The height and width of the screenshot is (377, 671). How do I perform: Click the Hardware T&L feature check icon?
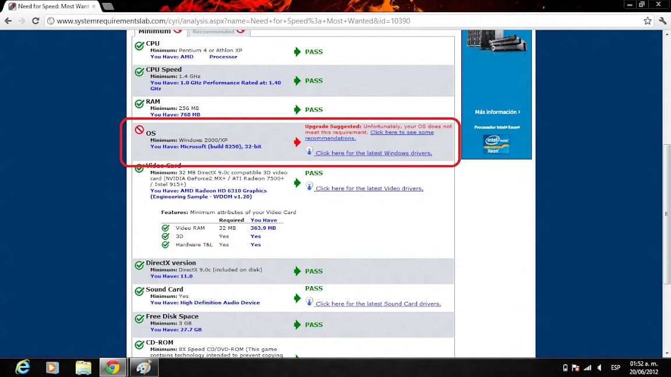coord(165,244)
